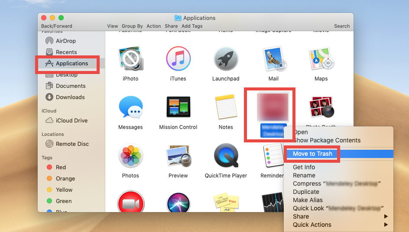
Task: Choose Move to Trash in context menu
Action: point(312,154)
